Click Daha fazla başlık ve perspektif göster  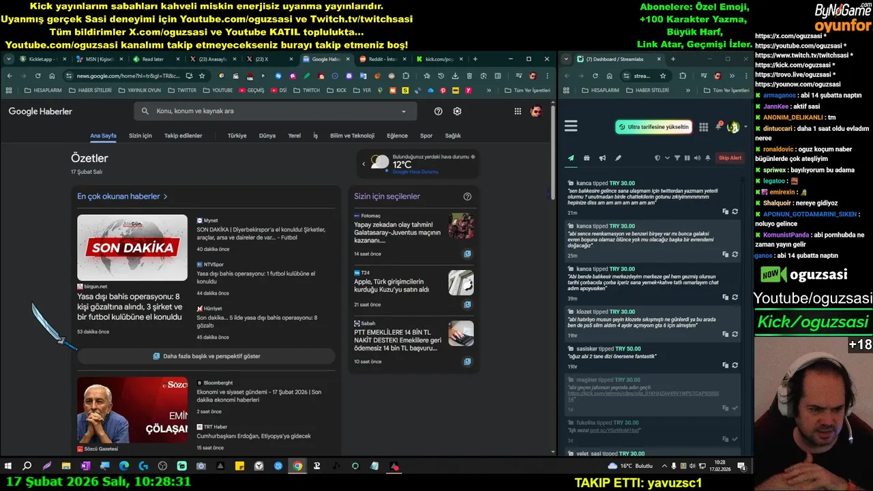pos(206,356)
